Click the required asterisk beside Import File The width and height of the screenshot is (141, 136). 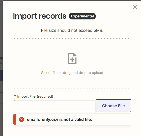pyautogui.click(x=15, y=96)
